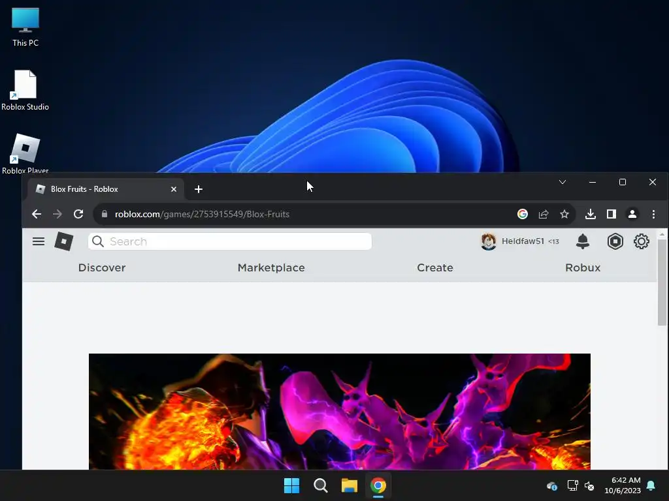Open the Discover section
Screen dimensions: 669x501
click(x=102, y=267)
